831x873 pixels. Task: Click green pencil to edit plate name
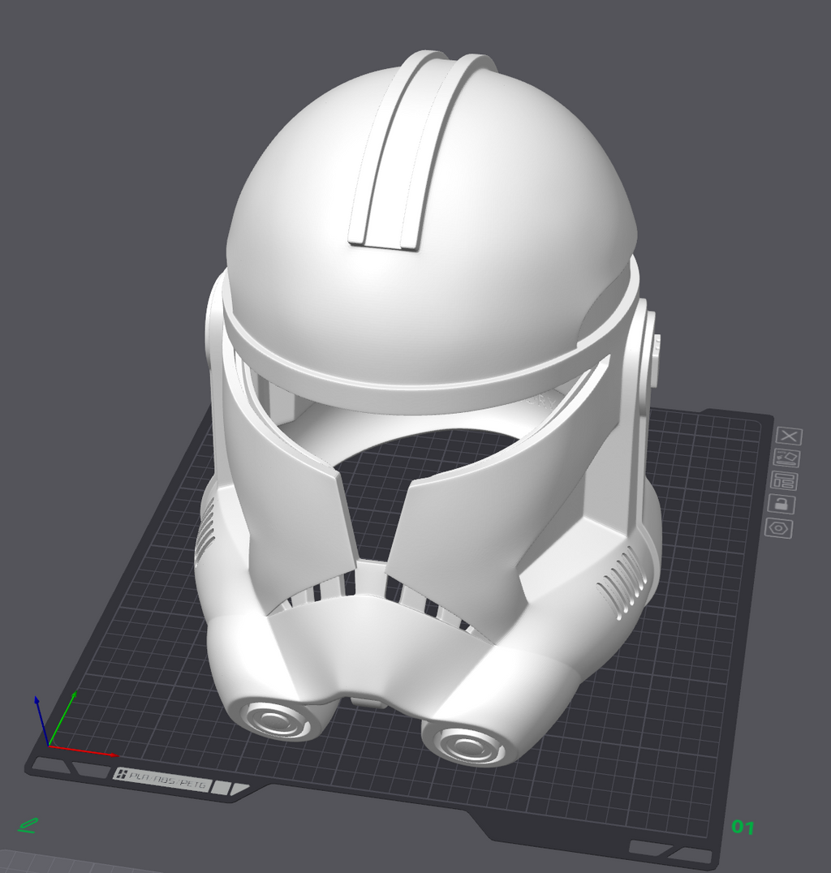28,824
